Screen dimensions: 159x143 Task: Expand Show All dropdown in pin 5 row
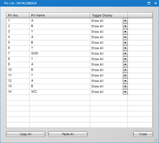[x=125, y=43]
